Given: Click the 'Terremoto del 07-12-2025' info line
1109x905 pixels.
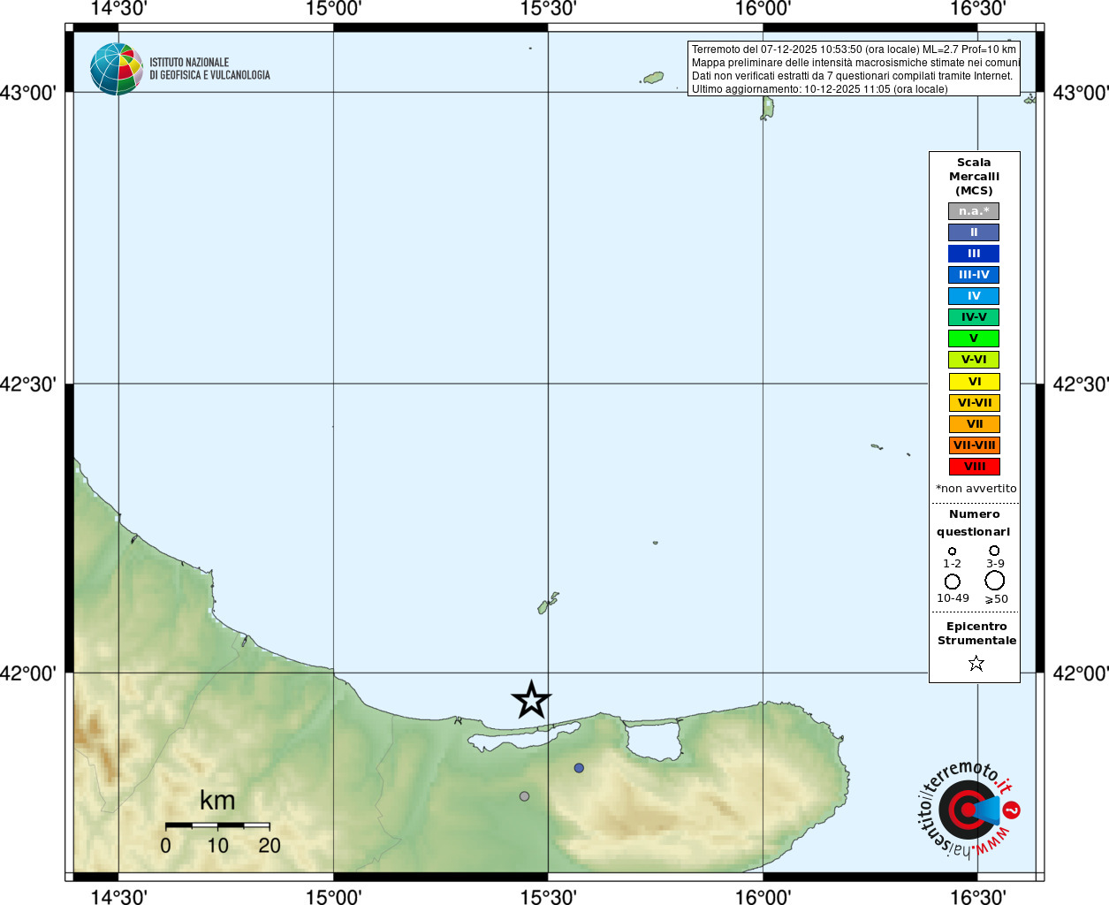Looking at the screenshot, I should tap(854, 49).
